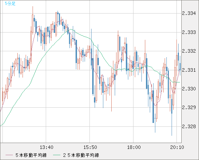Click the 2.332 price axis label
Viewport: 199px width, 160px height.
point(189,51)
